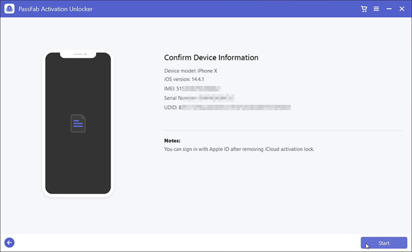Select the Serial Number row
Image resolution: width=412 pixels, height=252 pixels.
tap(199, 98)
